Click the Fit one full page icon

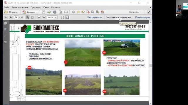67,17
